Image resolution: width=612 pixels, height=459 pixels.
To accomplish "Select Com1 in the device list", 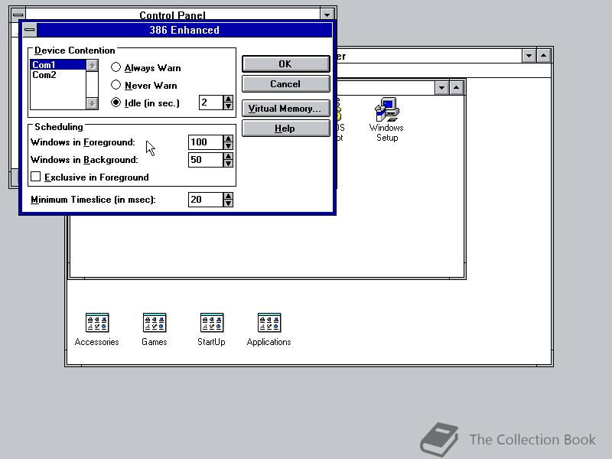I will [x=58, y=65].
